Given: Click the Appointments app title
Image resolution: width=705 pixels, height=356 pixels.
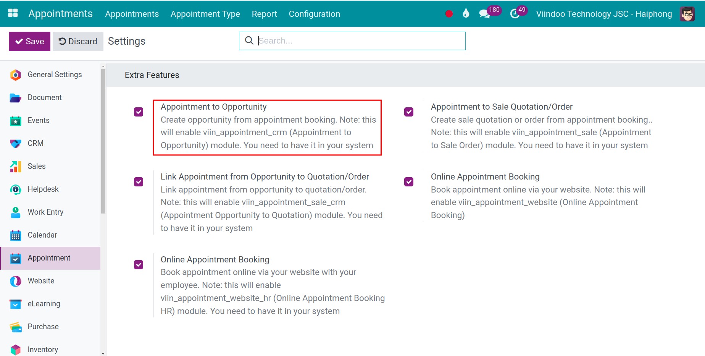Looking at the screenshot, I should pyautogui.click(x=60, y=14).
